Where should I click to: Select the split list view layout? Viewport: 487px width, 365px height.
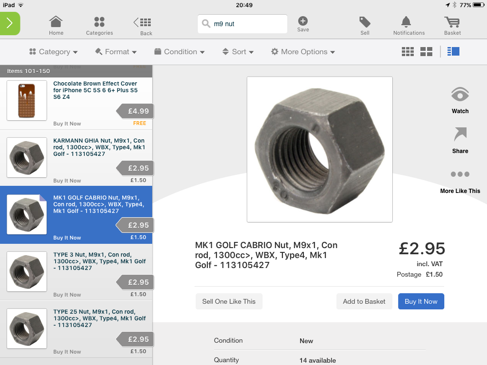coord(453,51)
